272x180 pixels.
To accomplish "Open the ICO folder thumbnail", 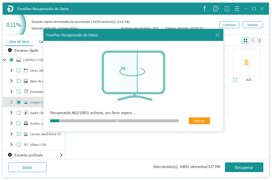I will [x=247, y=63].
